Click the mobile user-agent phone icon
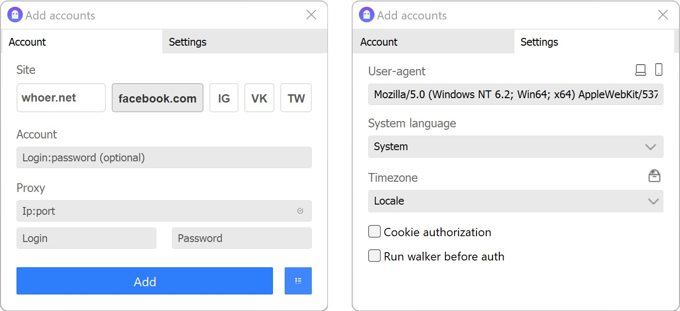Viewport: 680px width, 311px height. 659,70
